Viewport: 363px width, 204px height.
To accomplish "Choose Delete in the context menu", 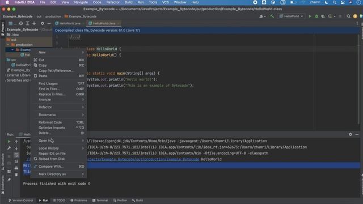I will pos(59,133).
